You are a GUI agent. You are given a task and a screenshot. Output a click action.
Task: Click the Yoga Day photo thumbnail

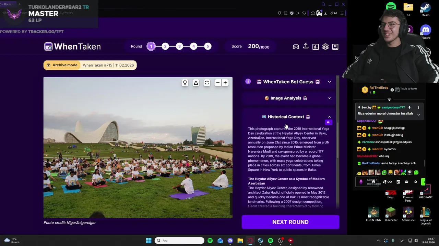138,147
